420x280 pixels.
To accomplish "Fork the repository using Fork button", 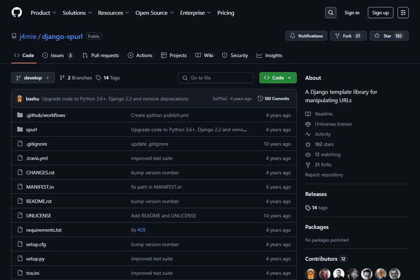I will 348,36.
